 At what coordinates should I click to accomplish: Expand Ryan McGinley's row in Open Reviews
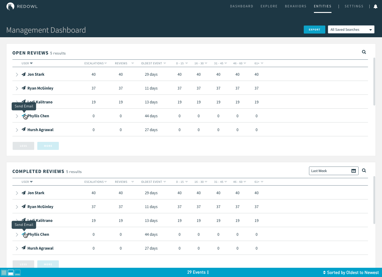(x=17, y=88)
